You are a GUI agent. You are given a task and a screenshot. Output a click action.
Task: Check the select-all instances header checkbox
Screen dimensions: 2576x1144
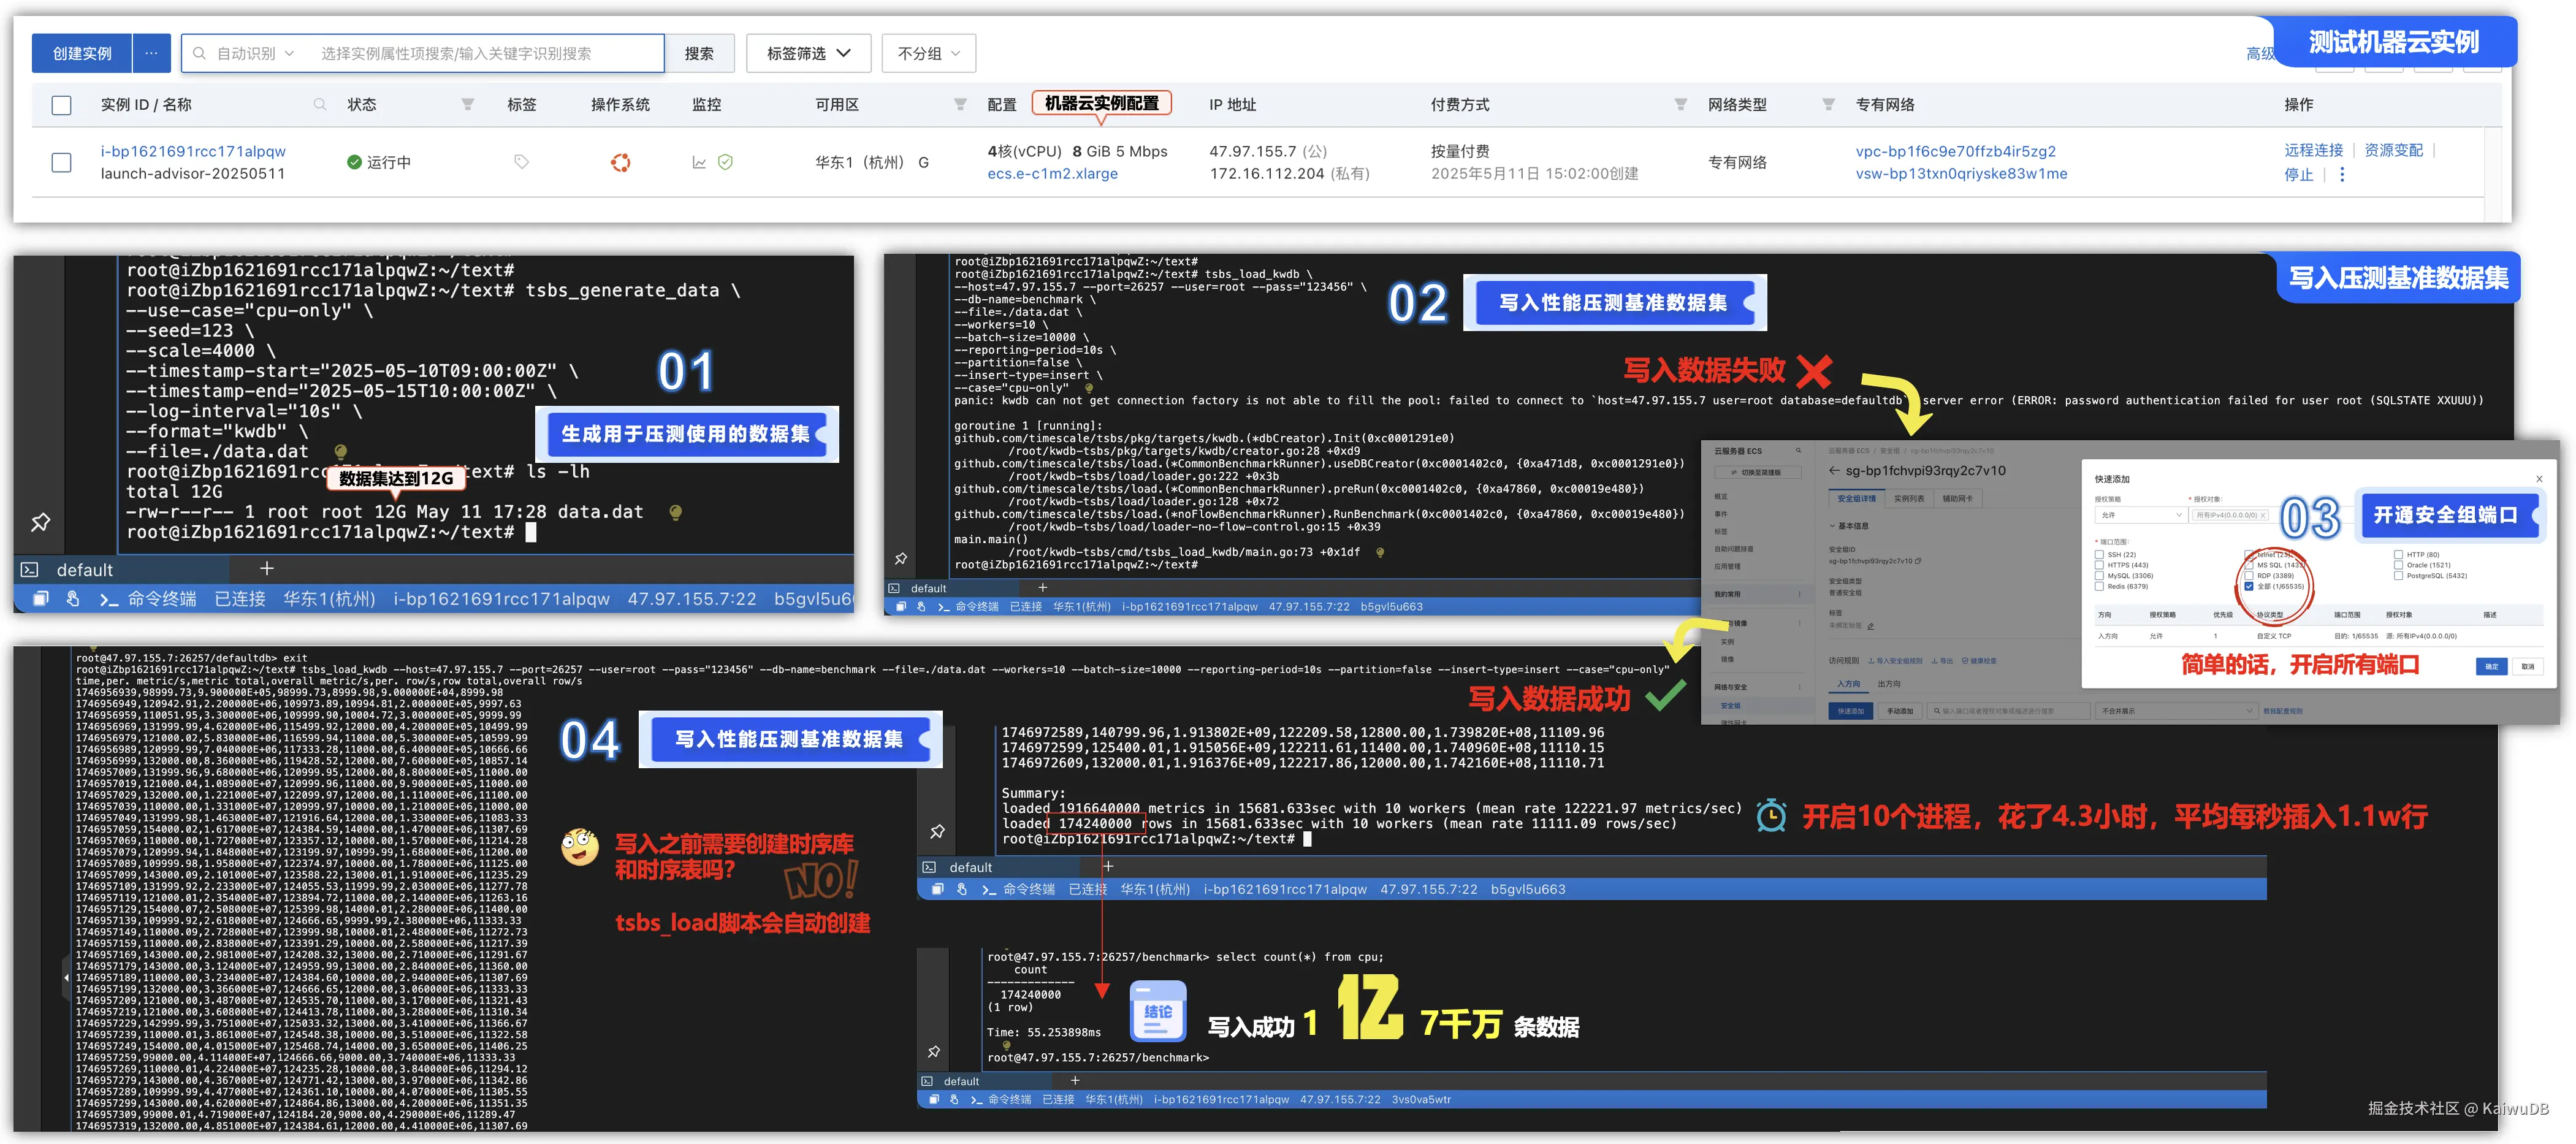tap(62, 105)
